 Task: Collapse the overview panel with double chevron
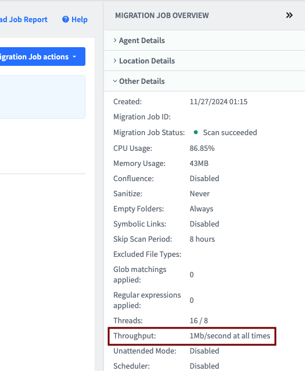click(x=289, y=15)
